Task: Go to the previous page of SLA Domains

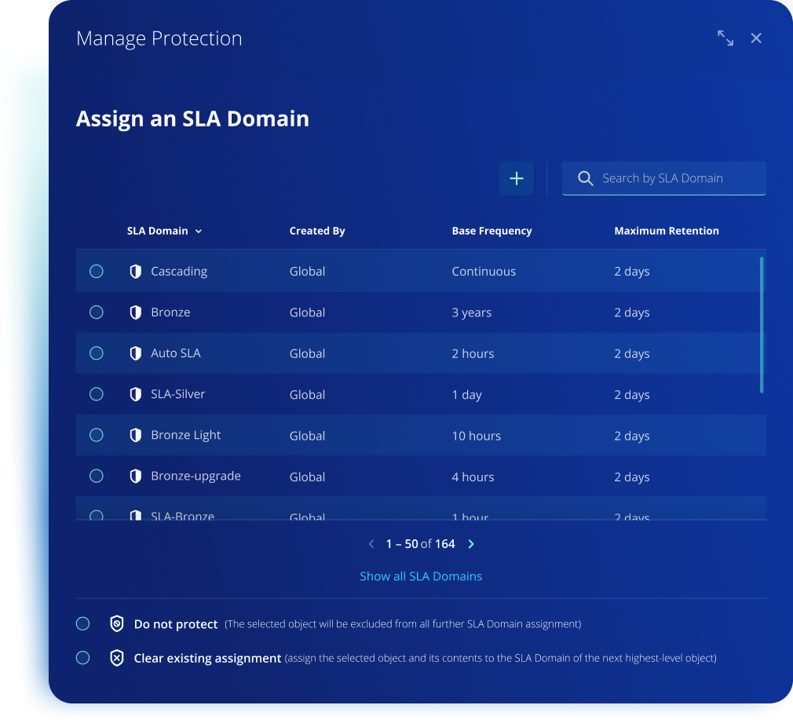Action: [x=371, y=543]
